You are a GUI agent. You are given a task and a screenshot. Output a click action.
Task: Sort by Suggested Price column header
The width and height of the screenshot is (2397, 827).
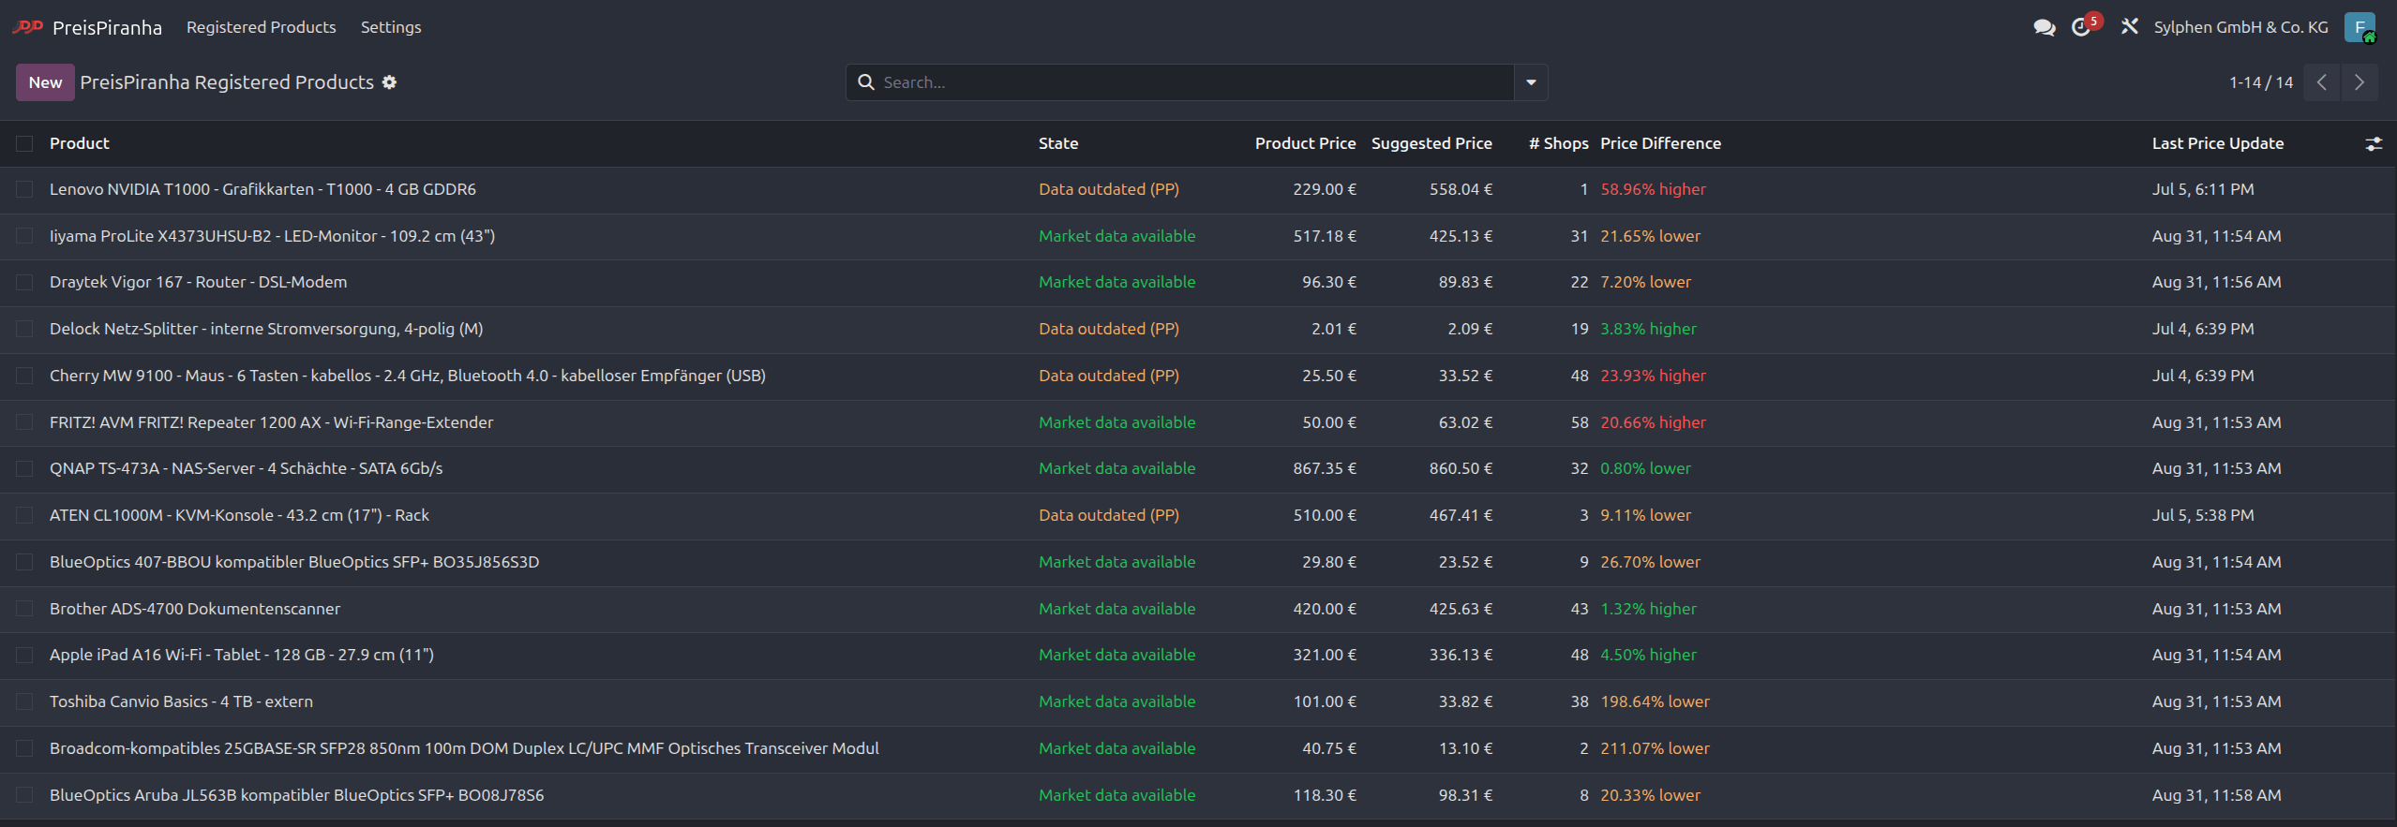pos(1431,143)
